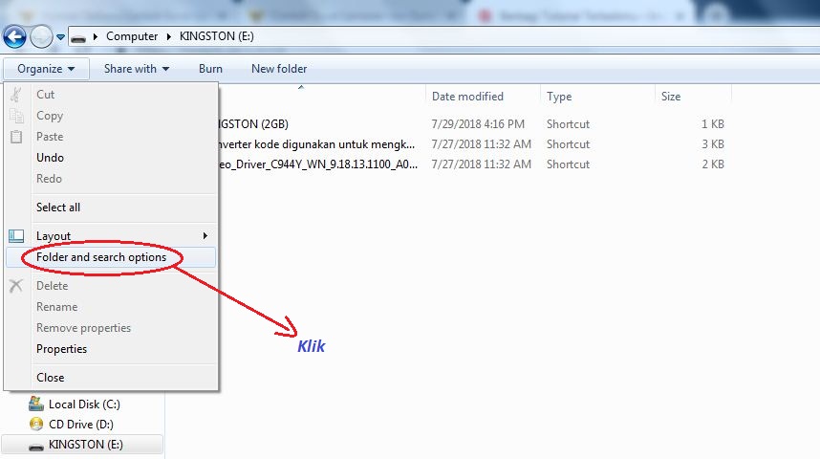This screenshot has height=459, width=820.
Task: Click KINGSTON (E:) in the address bar
Action: (x=217, y=36)
